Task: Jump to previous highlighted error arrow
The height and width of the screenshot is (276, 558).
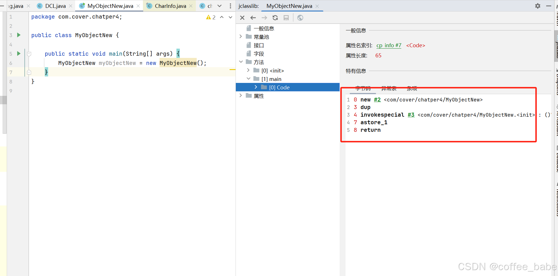Action: pos(222,17)
